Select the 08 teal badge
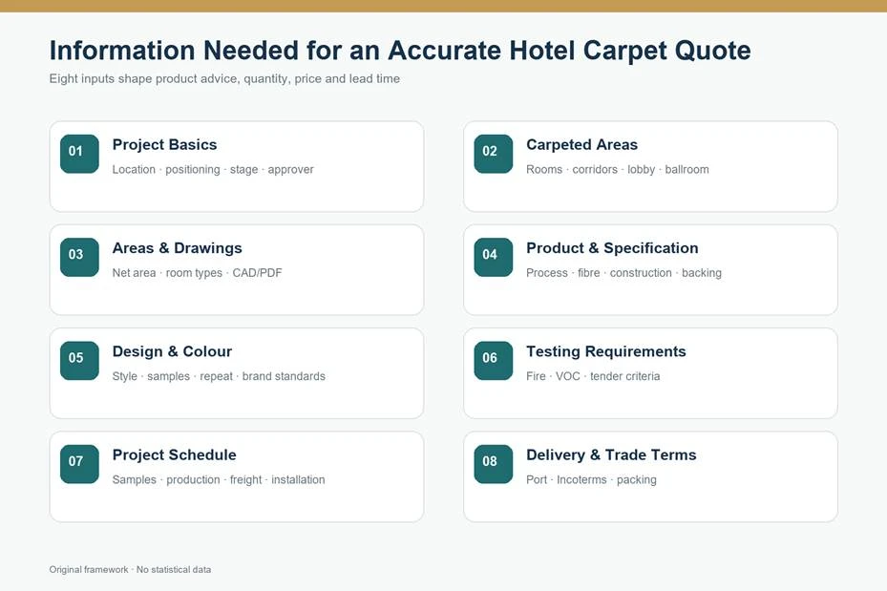 494,464
